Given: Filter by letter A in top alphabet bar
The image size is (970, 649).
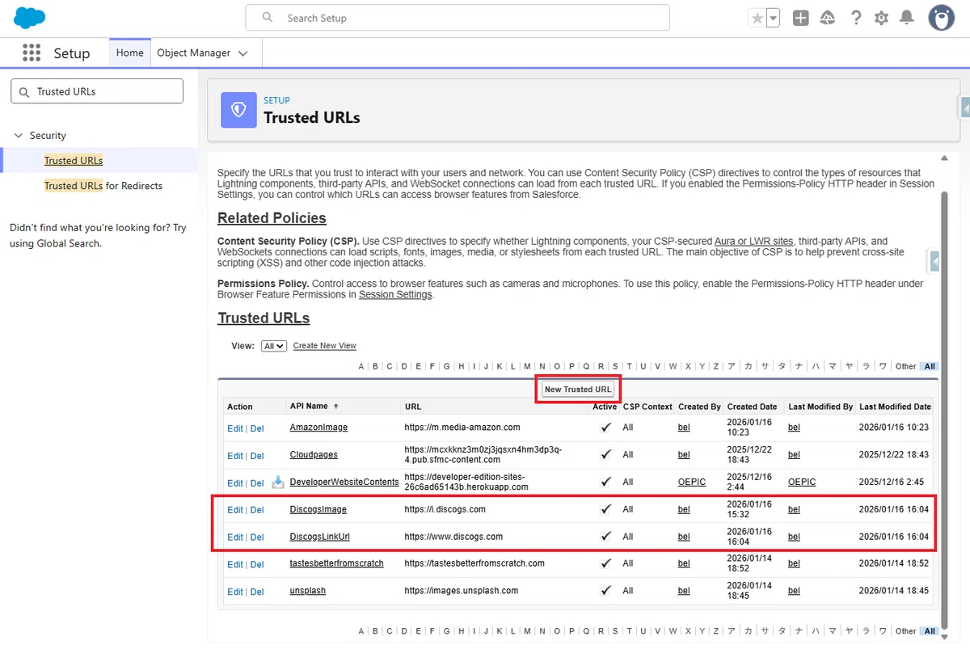Looking at the screenshot, I should 361,366.
